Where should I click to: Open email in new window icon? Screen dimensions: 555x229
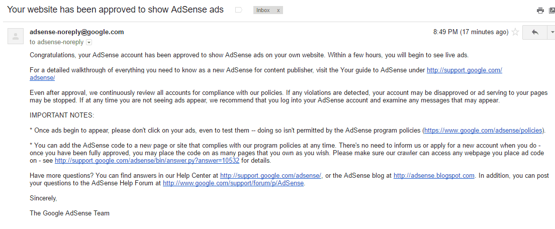552,11
